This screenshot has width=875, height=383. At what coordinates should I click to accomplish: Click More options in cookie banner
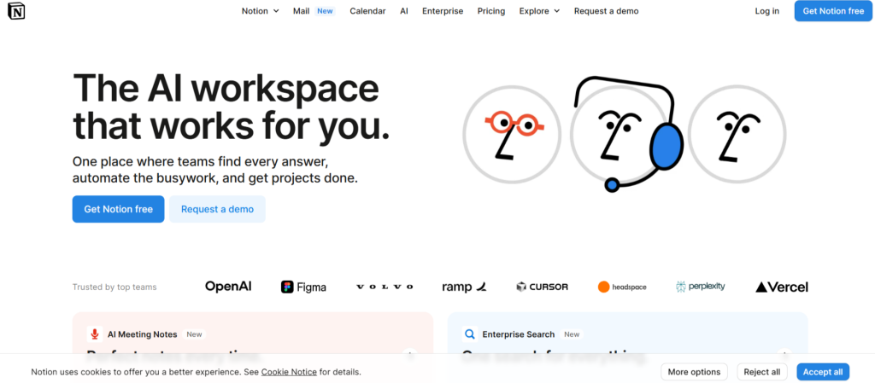[694, 372]
